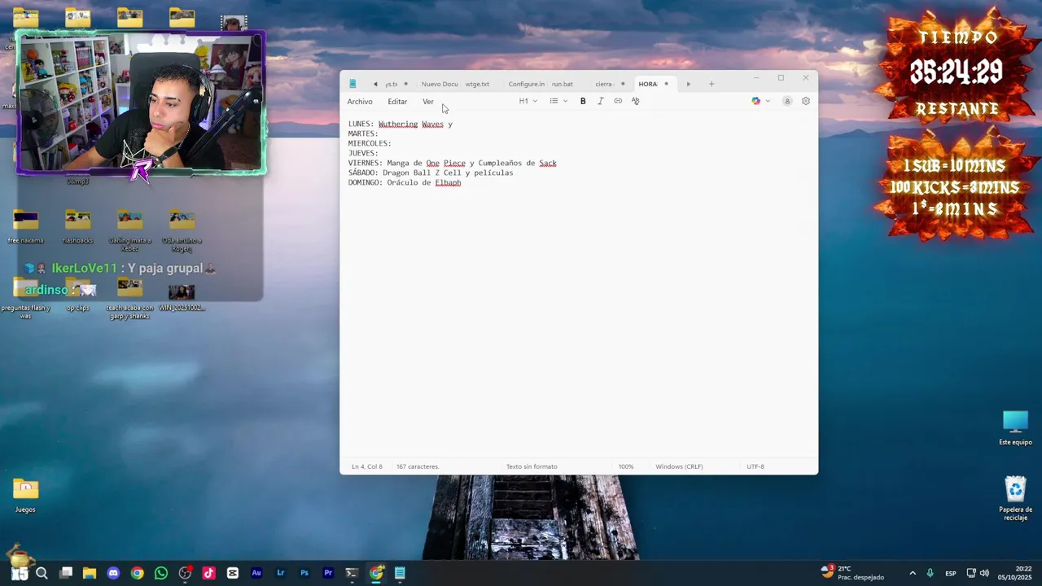This screenshot has height=586, width=1042.
Task: Open OBS Studio from the taskbar
Action: (x=185, y=573)
